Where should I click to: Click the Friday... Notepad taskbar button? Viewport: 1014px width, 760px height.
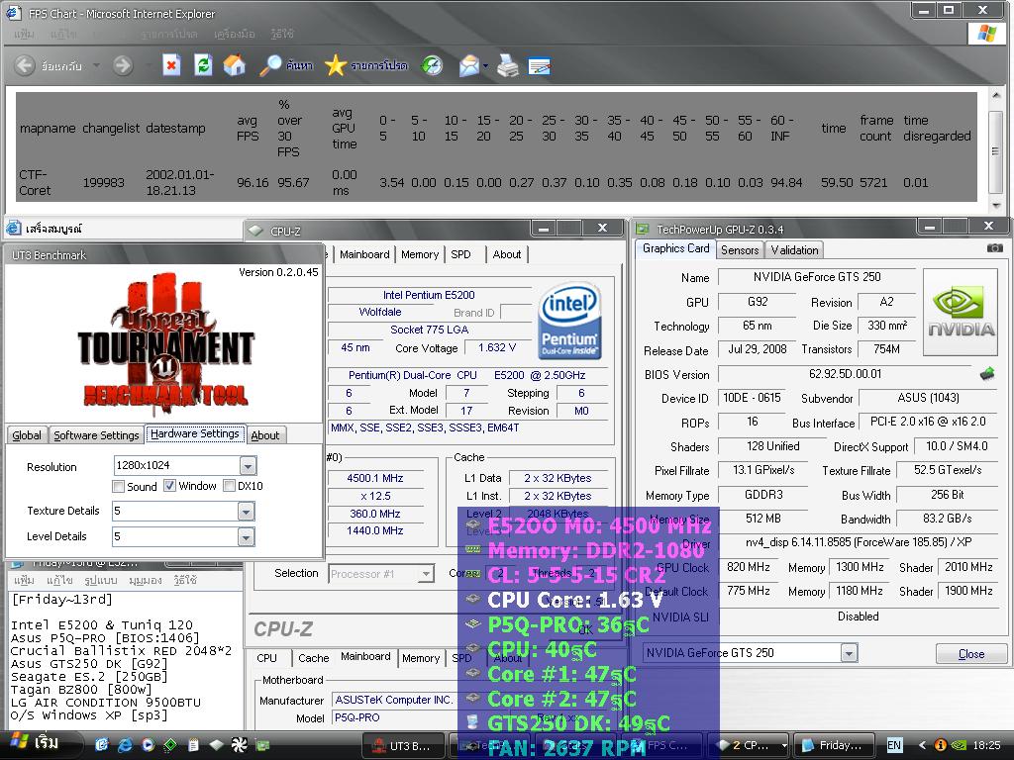click(x=834, y=745)
